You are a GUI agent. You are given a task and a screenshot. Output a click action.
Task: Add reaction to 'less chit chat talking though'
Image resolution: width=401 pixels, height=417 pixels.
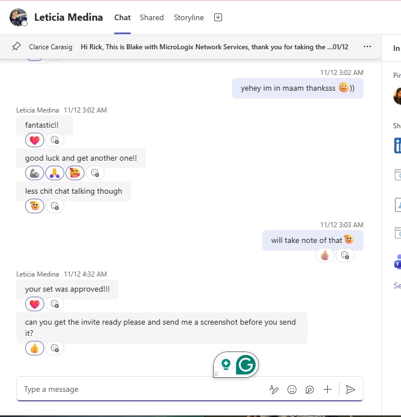pos(55,206)
